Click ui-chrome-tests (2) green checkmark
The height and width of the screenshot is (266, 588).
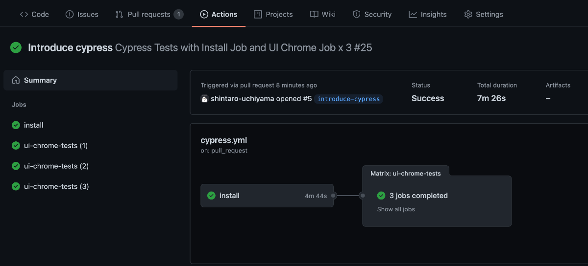tap(16, 166)
